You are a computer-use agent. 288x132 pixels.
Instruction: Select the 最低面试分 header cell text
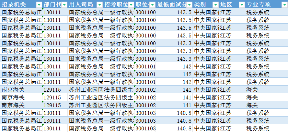tap(172, 5)
